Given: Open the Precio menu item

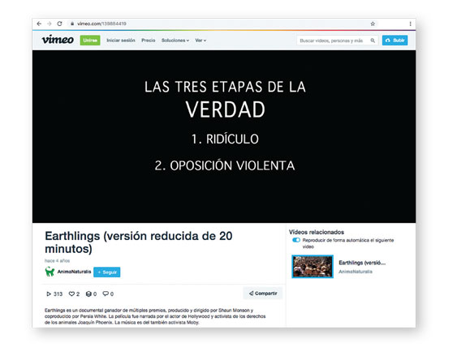Looking at the screenshot, I should [149, 41].
